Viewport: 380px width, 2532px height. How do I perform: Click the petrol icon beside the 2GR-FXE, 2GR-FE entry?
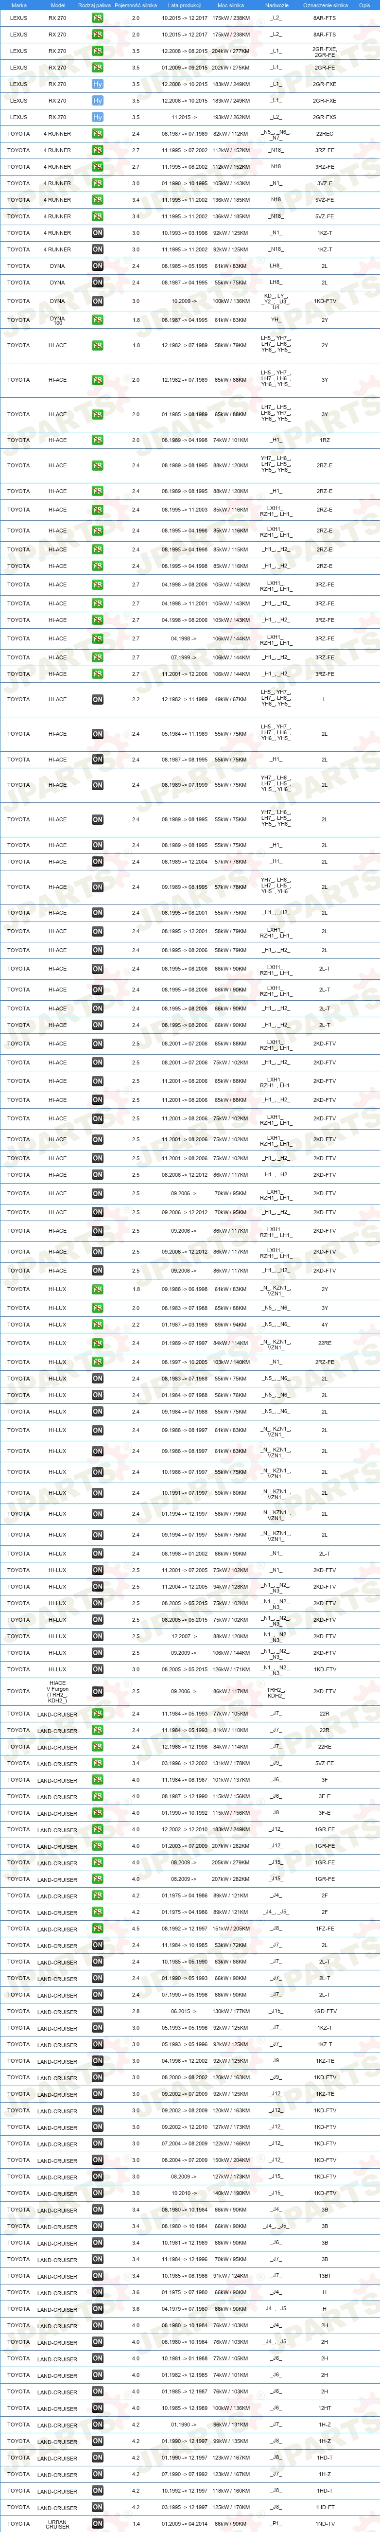point(97,51)
